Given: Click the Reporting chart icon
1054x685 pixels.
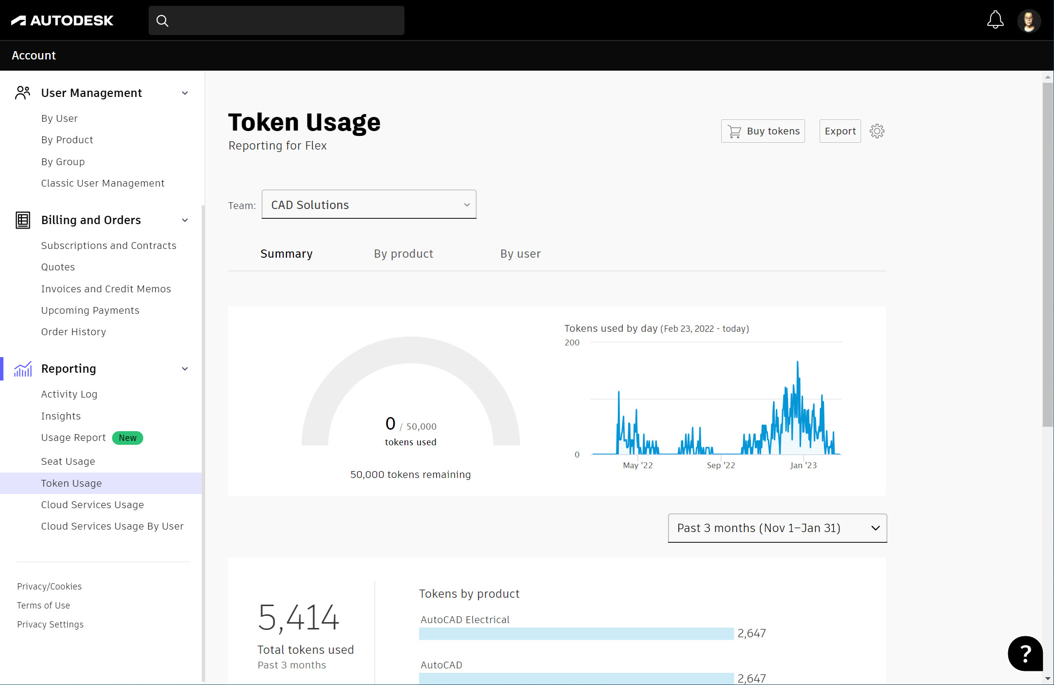Looking at the screenshot, I should 23,369.
